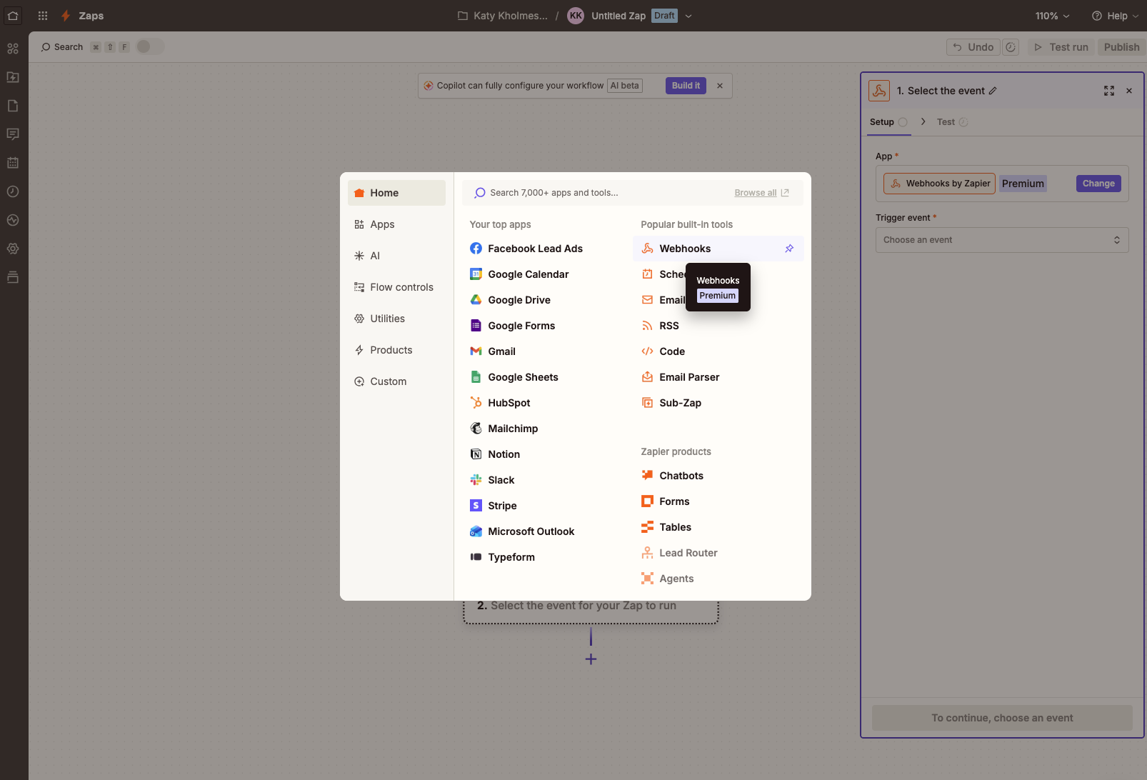Select Microsoft Outlook app
This screenshot has height=780, width=1147.
point(546,531)
